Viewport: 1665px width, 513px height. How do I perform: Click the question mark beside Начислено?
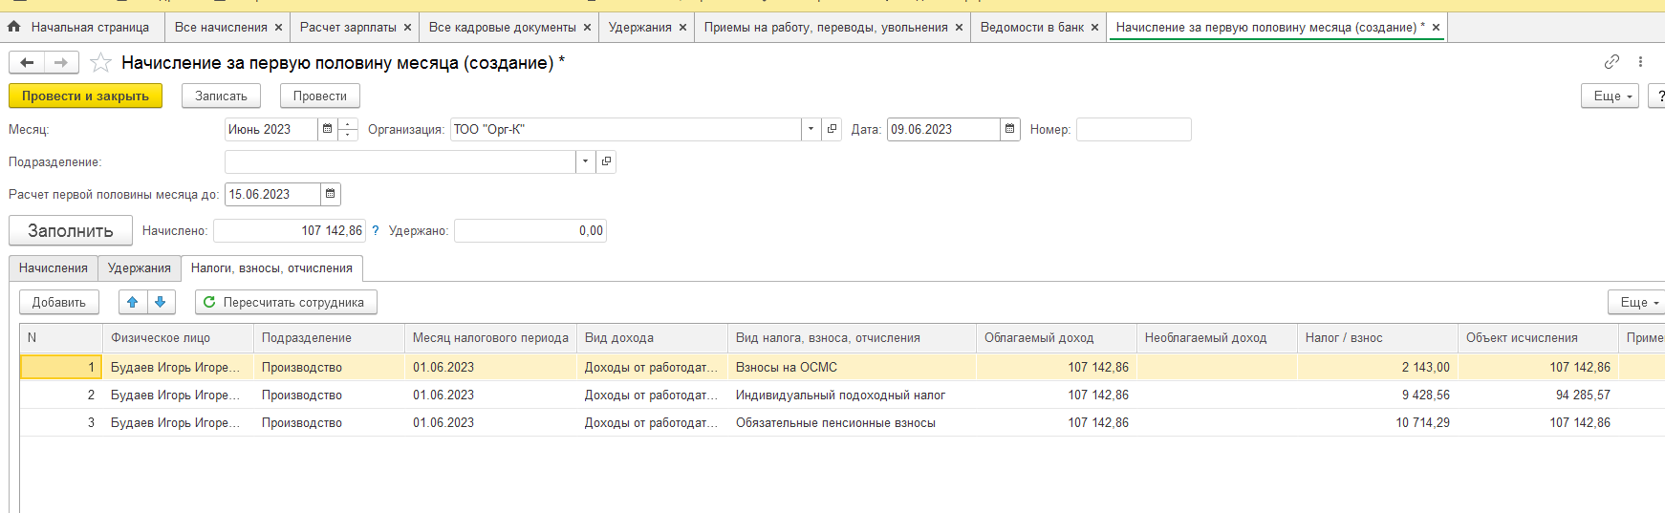(x=376, y=230)
